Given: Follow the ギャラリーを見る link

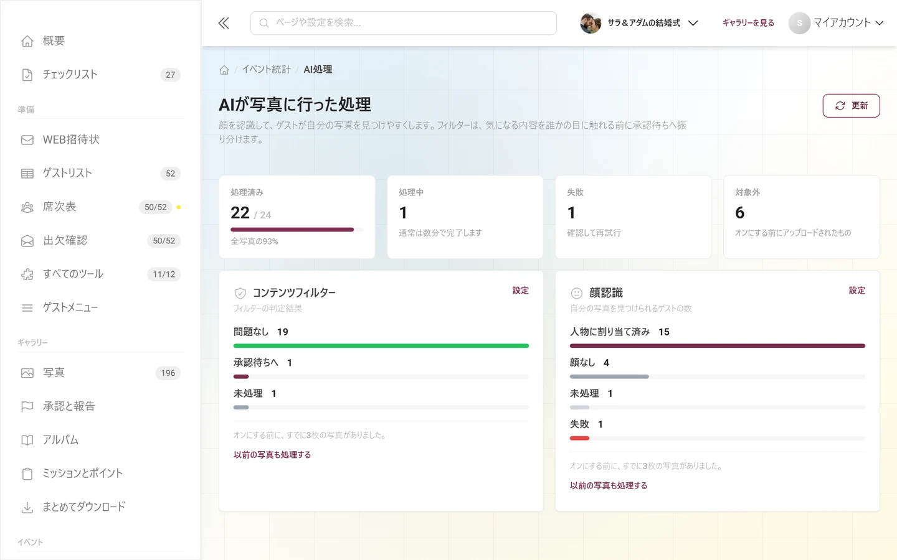Looking at the screenshot, I should tap(748, 23).
